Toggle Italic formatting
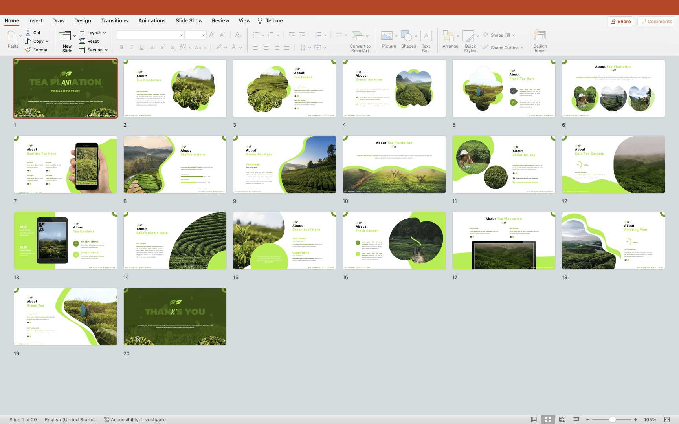 coord(132,48)
